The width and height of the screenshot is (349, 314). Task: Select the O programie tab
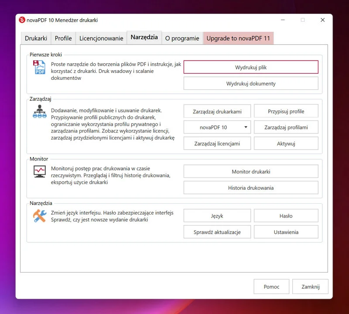pyautogui.click(x=182, y=38)
